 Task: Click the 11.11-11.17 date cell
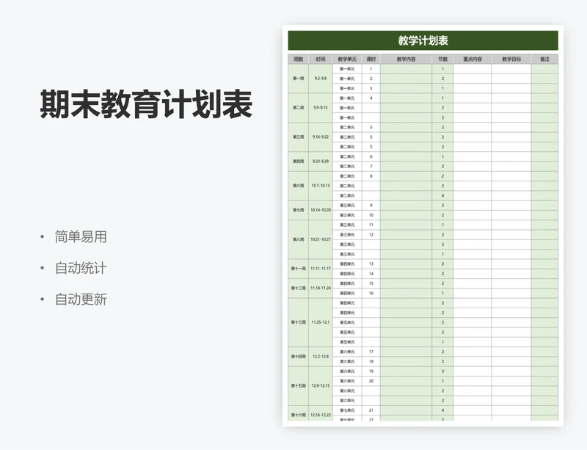point(321,269)
